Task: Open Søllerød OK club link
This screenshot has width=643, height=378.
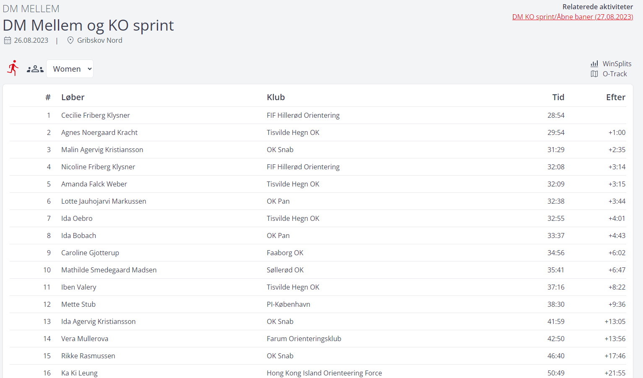Action: (285, 270)
